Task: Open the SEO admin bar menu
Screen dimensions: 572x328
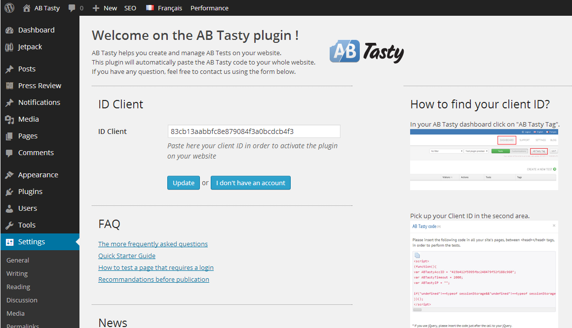Action: (x=130, y=8)
